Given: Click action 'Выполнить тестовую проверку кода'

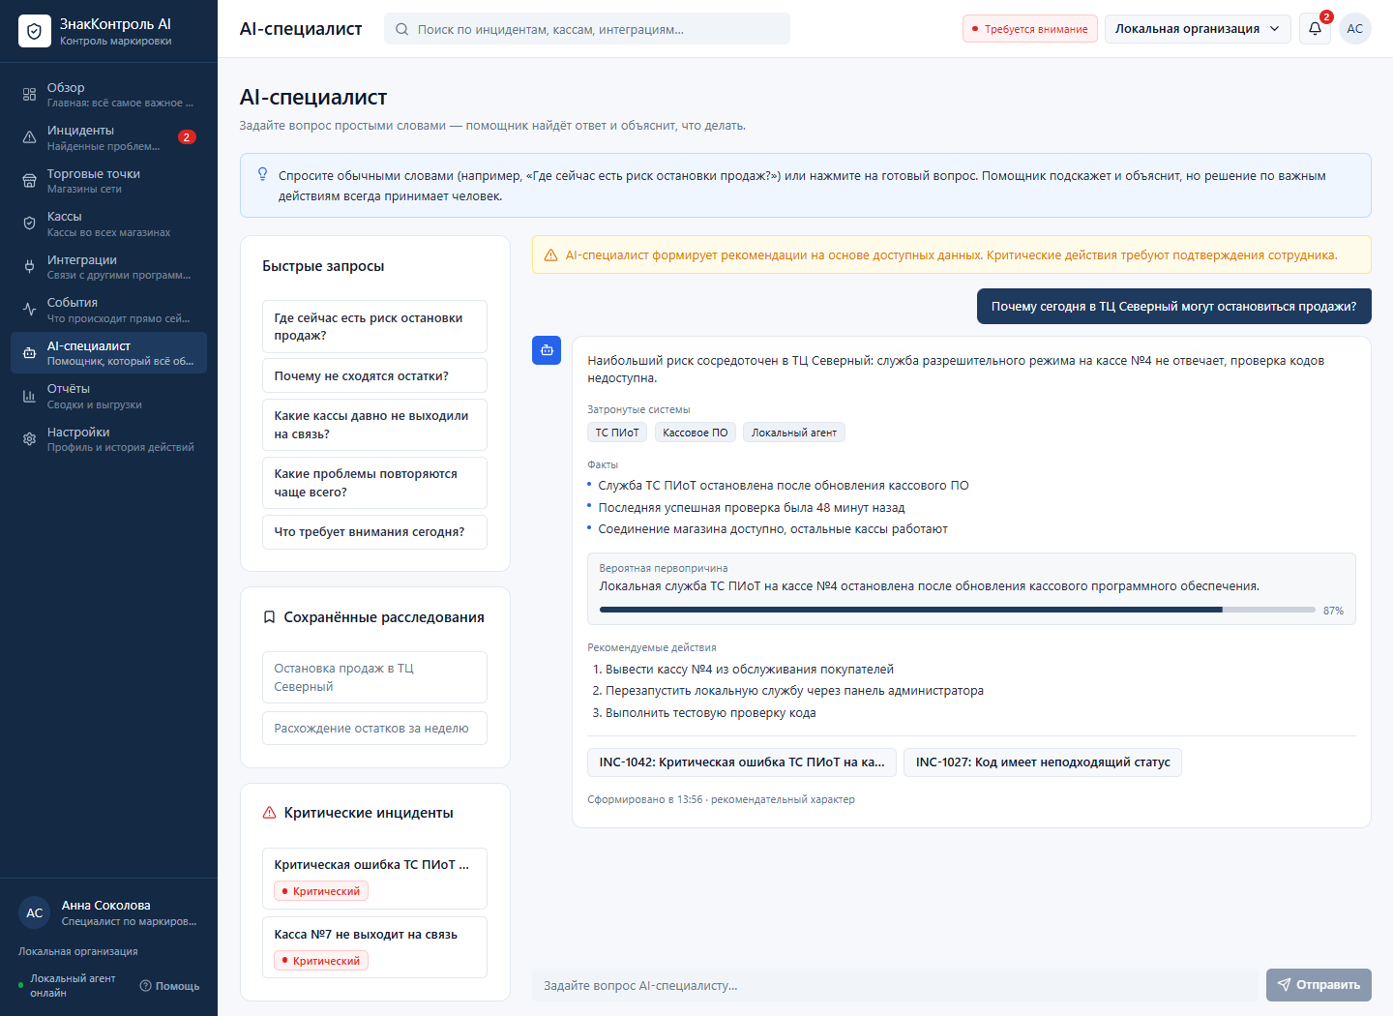Looking at the screenshot, I should coord(711,713).
